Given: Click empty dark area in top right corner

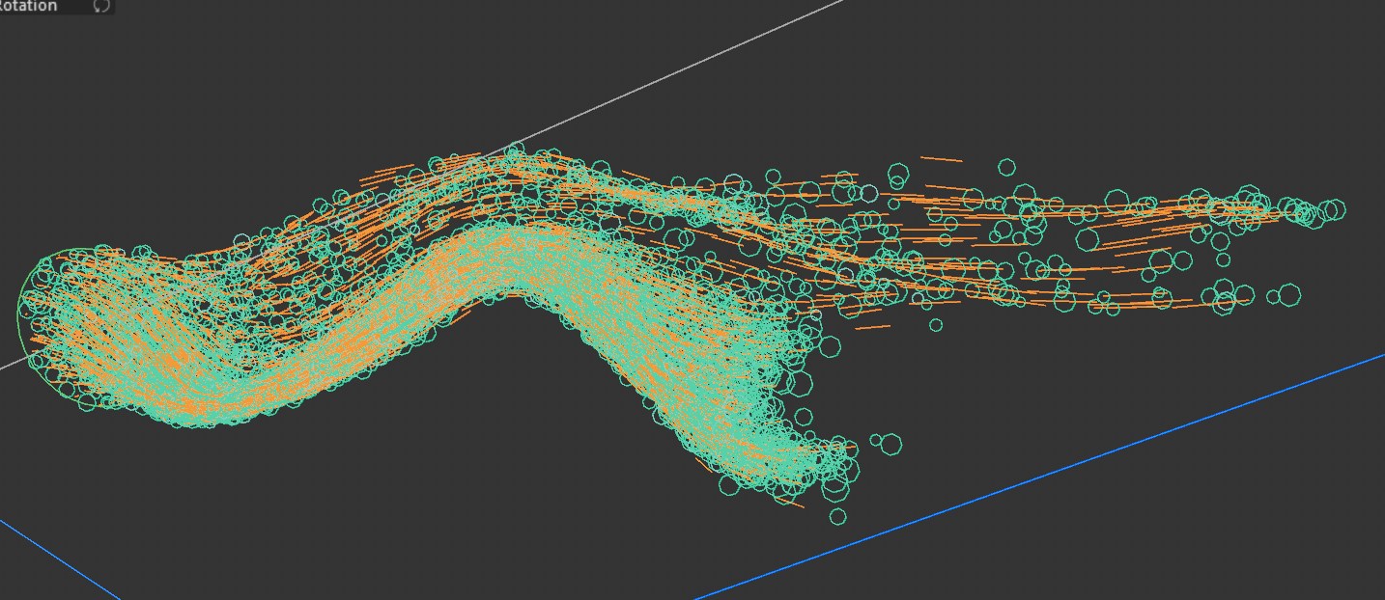Looking at the screenshot, I should (x=1207, y=58).
